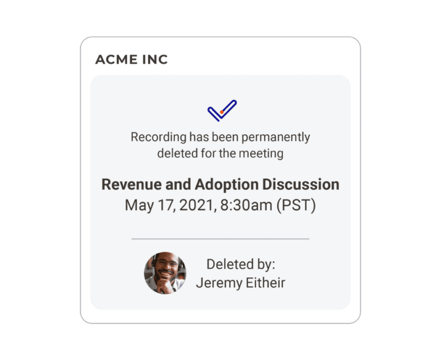Image resolution: width=441 pixels, height=353 pixels.
Task: Click Jeremy Eitheir's profile photo
Action: (165, 273)
